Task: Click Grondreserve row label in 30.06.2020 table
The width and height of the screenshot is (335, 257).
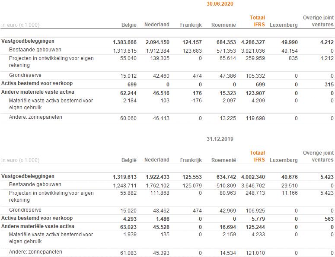Action: [25, 75]
